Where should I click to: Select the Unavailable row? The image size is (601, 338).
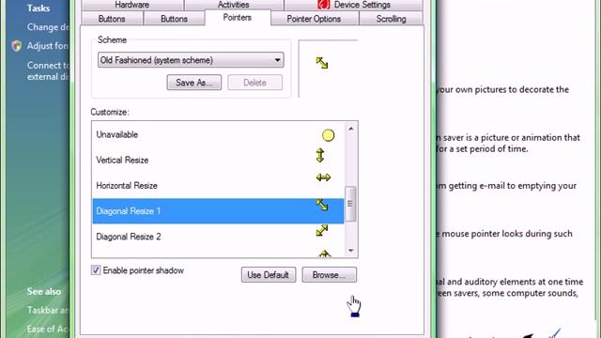[x=218, y=134]
